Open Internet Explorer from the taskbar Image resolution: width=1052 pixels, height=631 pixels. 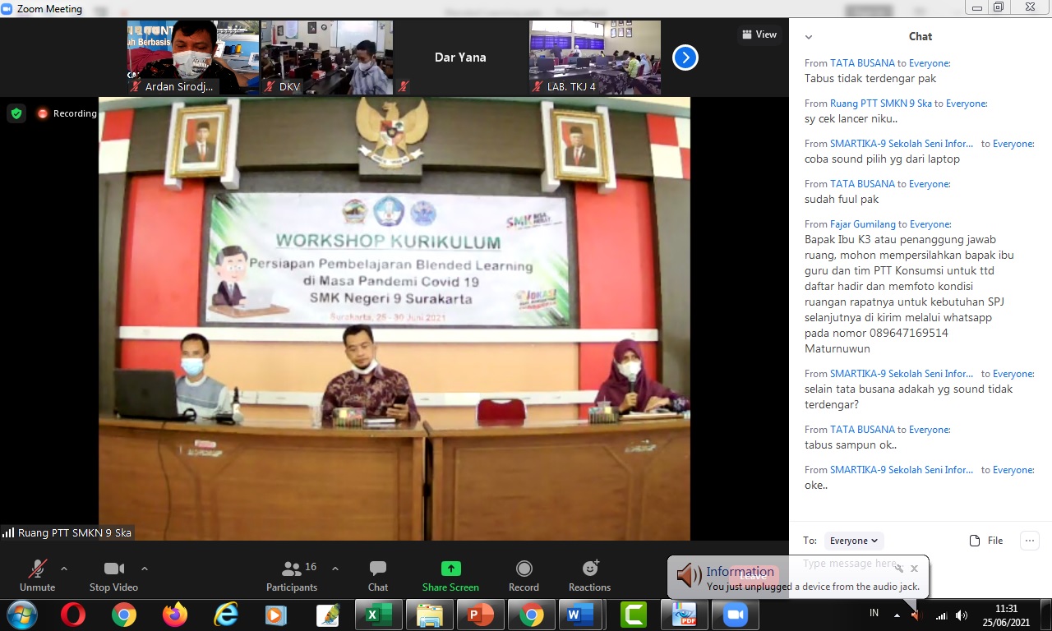click(x=225, y=615)
